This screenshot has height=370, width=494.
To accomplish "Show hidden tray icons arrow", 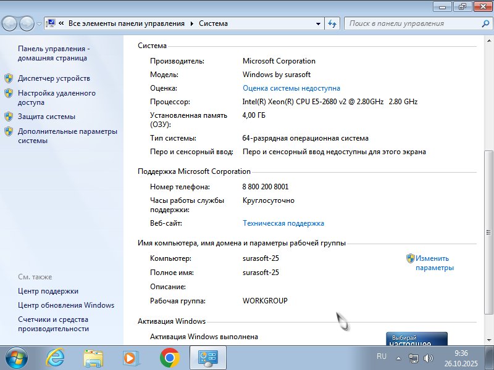I will click(x=398, y=357).
